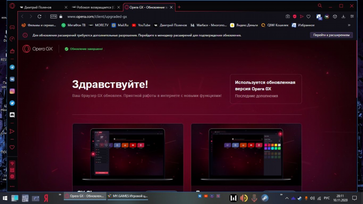Take a snapshot with camera icon
Viewport: 363px width, 204px height.
[287, 16]
